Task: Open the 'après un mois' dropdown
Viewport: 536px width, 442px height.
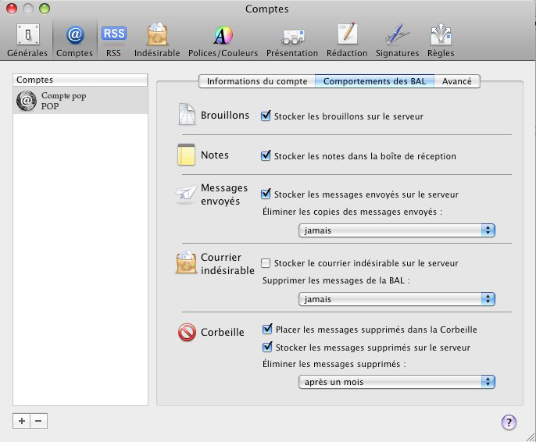Action: pos(397,382)
